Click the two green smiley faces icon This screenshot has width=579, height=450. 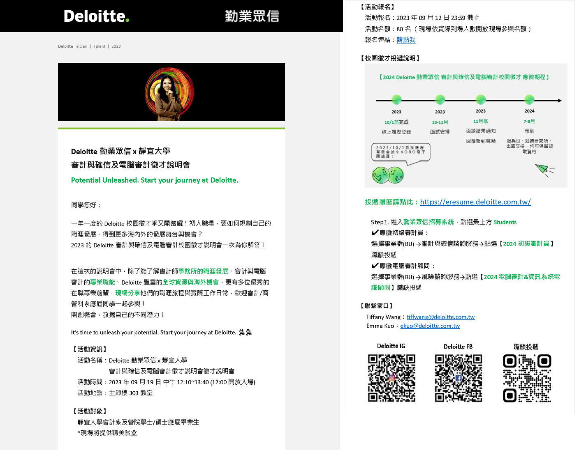pos(388,175)
